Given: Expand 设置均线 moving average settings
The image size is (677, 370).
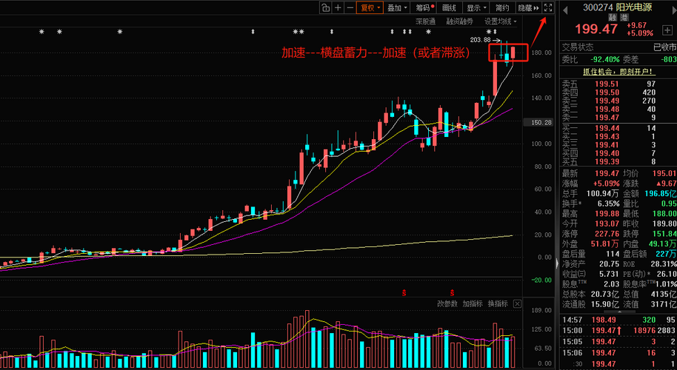Looking at the screenshot, I should click(500, 21).
